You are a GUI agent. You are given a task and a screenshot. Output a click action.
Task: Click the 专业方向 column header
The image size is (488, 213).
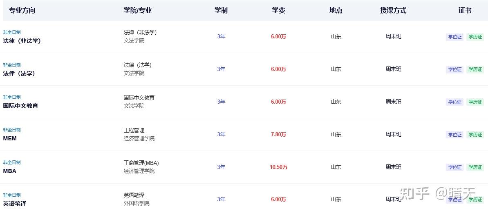click(22, 11)
